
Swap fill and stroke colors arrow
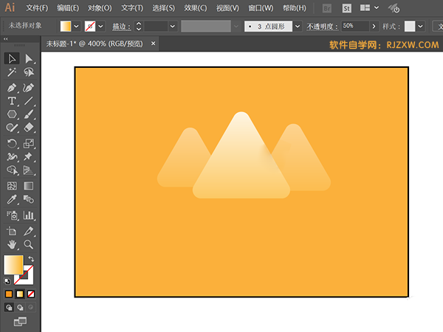[31, 258]
